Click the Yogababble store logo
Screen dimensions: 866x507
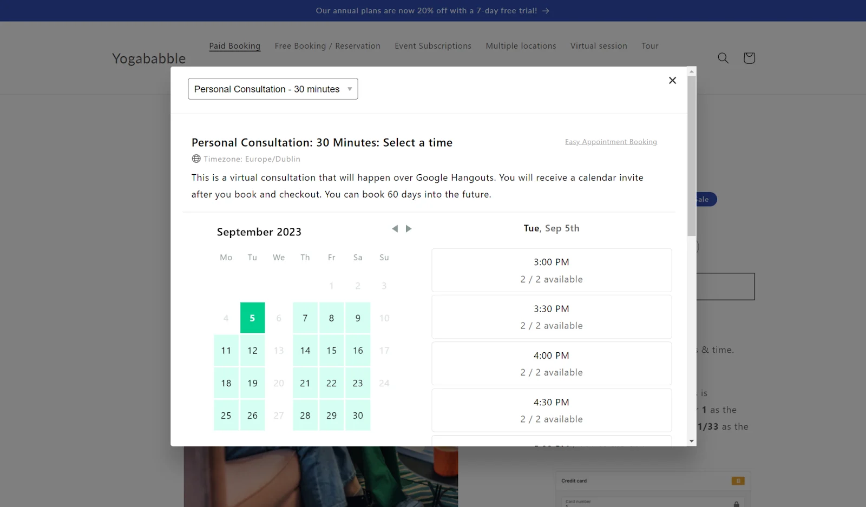149,58
